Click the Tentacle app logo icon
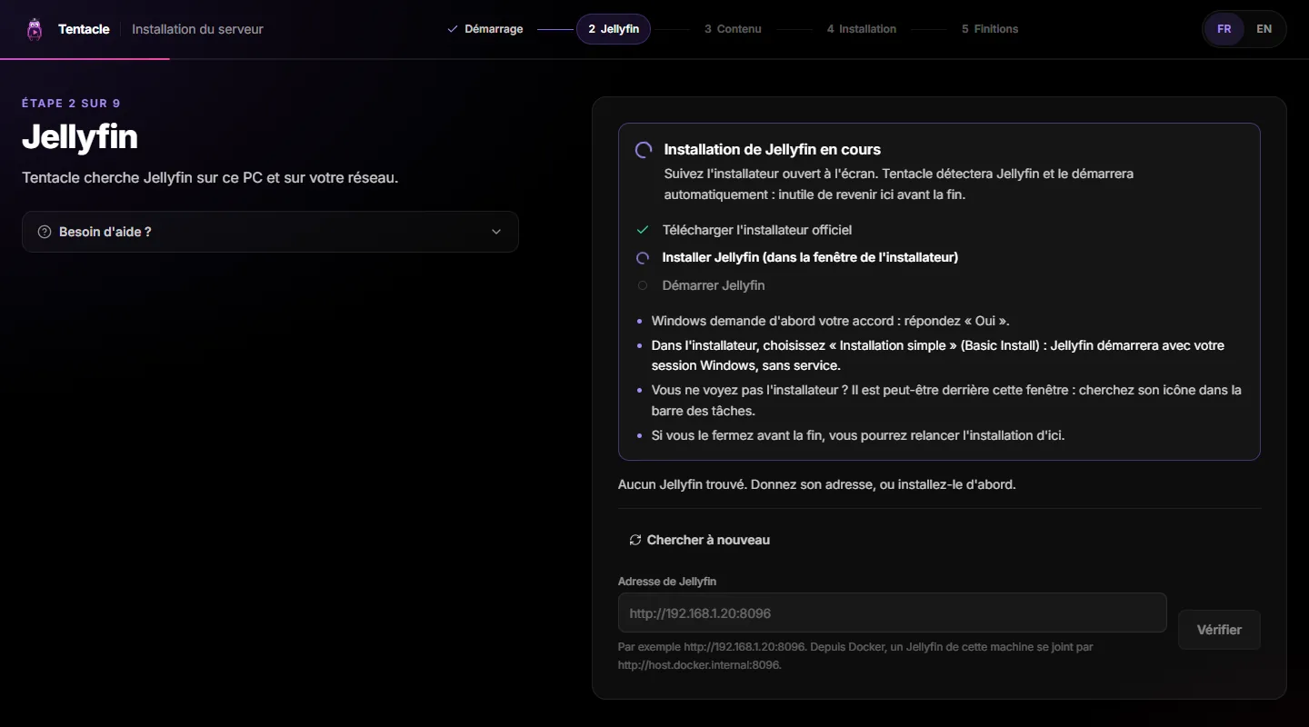 [35, 29]
